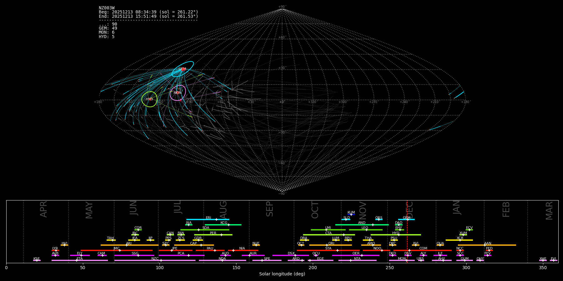Click the ERI cyan activity bar
This screenshot has width=563, height=281.
208,219
